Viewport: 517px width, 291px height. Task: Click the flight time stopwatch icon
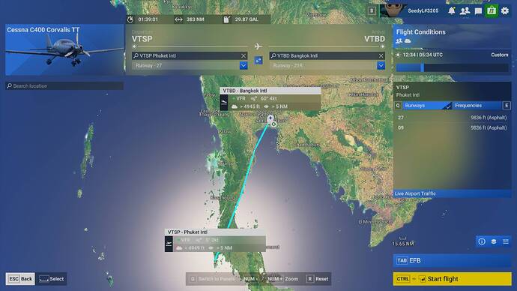point(130,19)
